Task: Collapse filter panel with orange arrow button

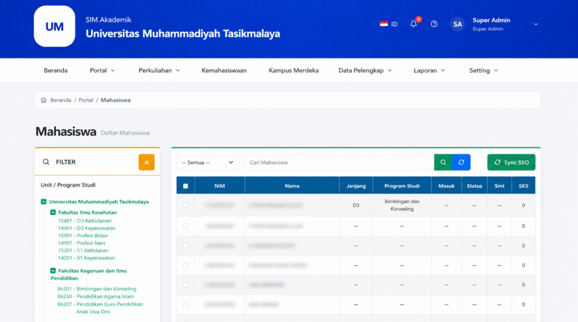Action: (x=146, y=162)
